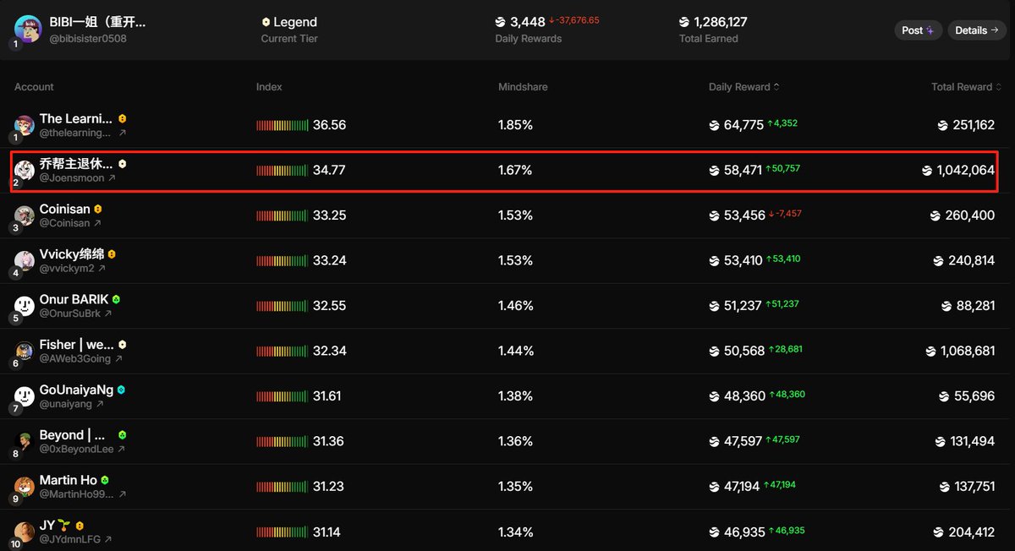Click green badge next to Martin Ho
The width and height of the screenshot is (1015, 551).
[x=105, y=480]
